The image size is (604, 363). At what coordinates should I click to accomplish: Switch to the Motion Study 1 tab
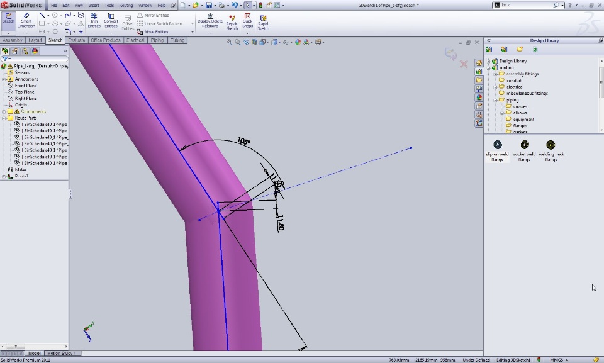click(x=61, y=353)
